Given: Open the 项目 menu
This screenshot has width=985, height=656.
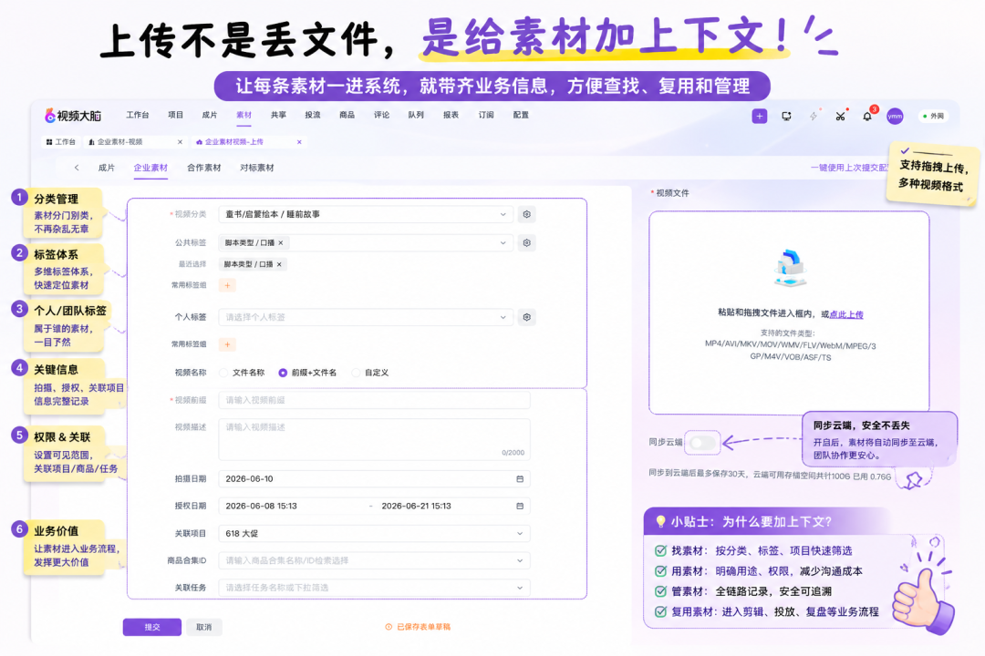Looking at the screenshot, I should pyautogui.click(x=175, y=115).
